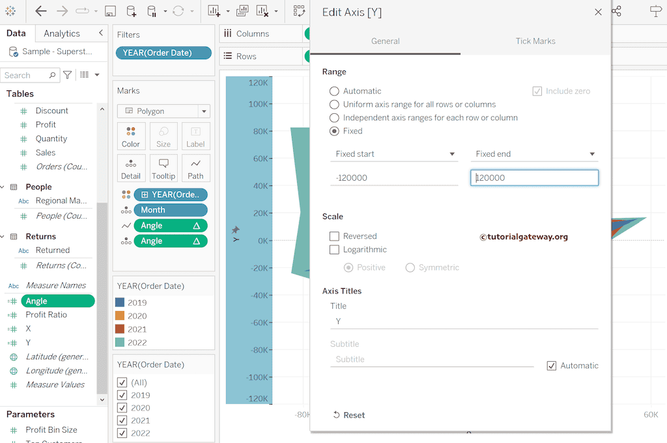667x443 pixels.
Task: Select Uniform axis range for all rows
Action: coord(334,105)
